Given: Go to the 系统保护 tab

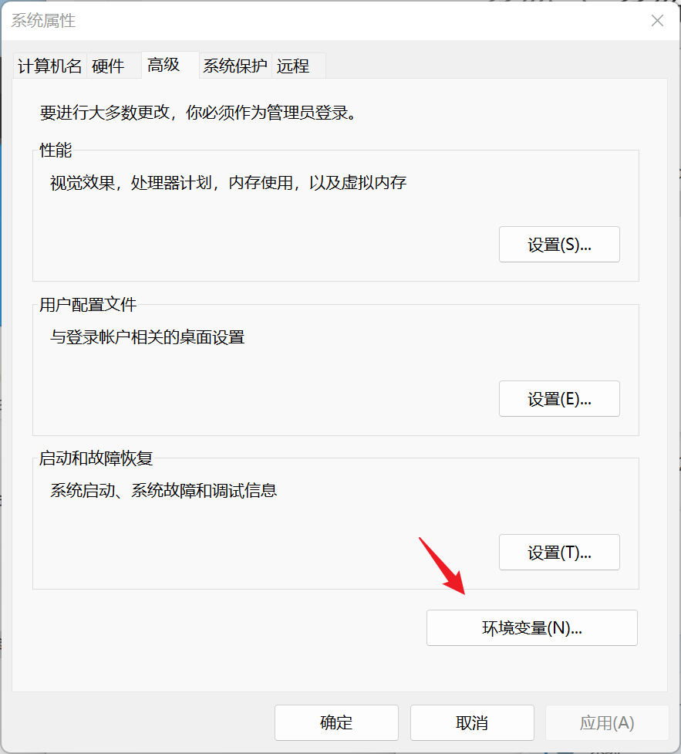Looking at the screenshot, I should pyautogui.click(x=235, y=66).
